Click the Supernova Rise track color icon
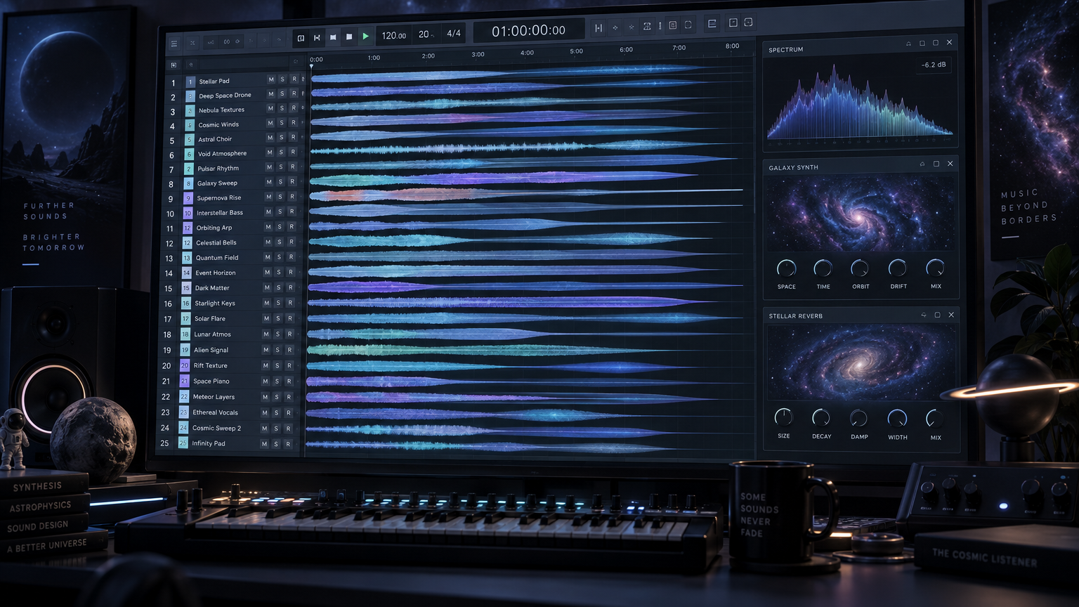The image size is (1079, 607). pos(188,198)
